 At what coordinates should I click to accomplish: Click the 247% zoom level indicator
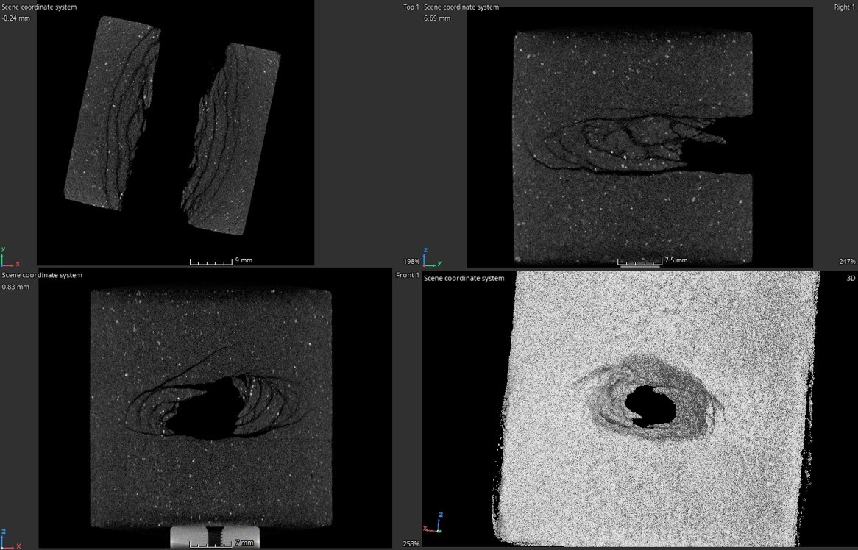coord(847,261)
